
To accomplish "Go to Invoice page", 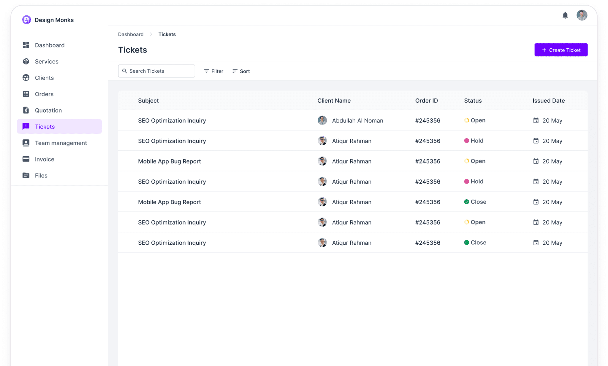I will click(x=59, y=159).
